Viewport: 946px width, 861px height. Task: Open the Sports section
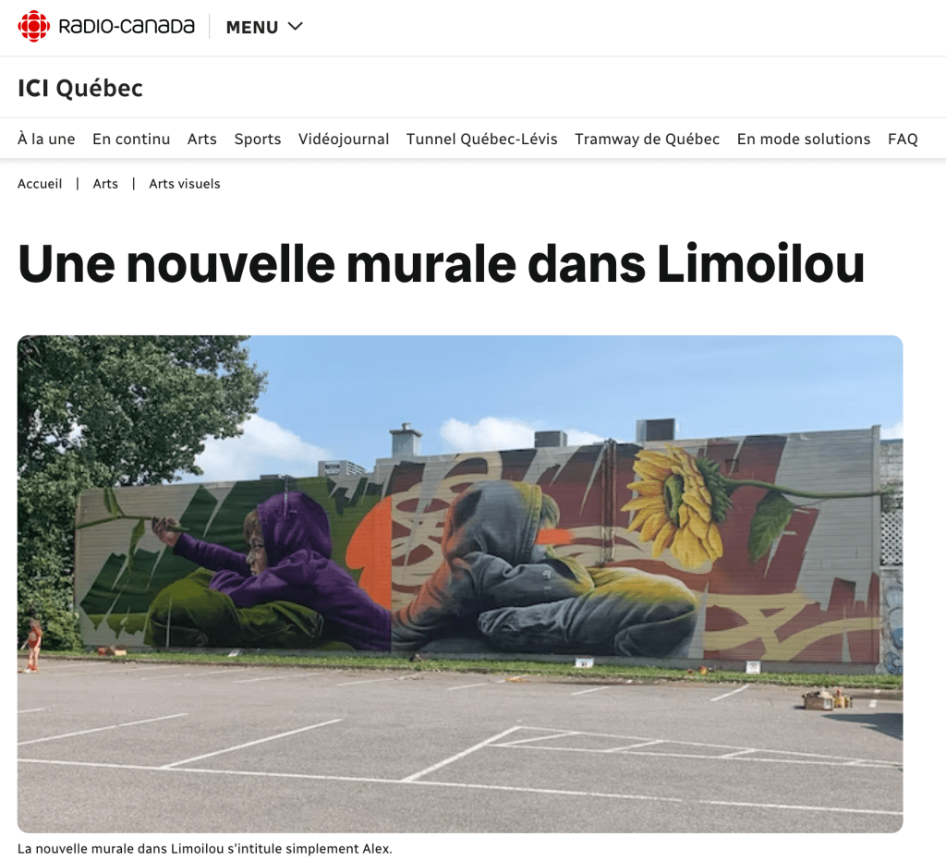pos(258,139)
